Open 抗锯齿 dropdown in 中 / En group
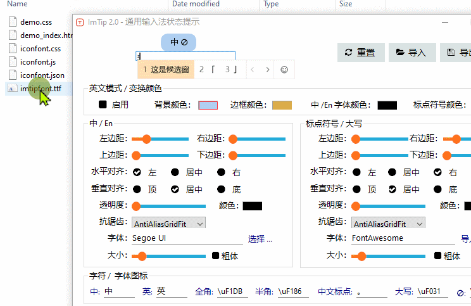471x306 pixels. 168,224
